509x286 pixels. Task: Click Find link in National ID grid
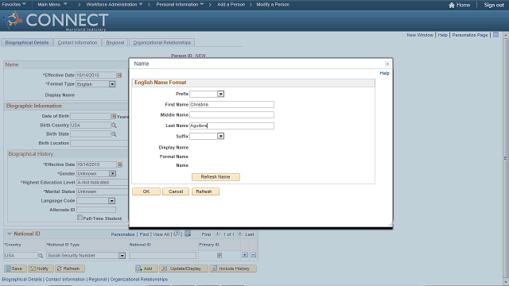pyautogui.click(x=144, y=234)
